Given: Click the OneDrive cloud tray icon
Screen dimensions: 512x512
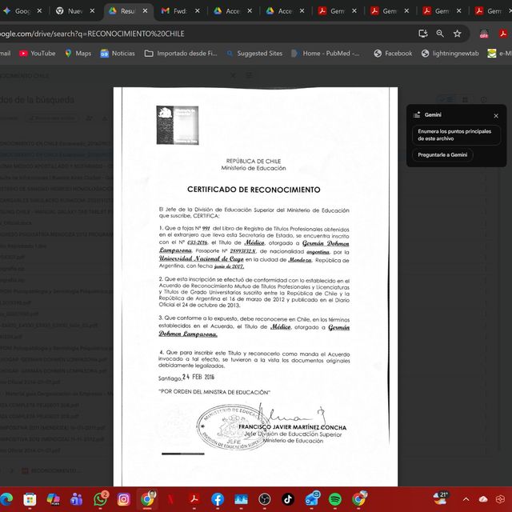Looking at the screenshot, I should (x=483, y=499).
